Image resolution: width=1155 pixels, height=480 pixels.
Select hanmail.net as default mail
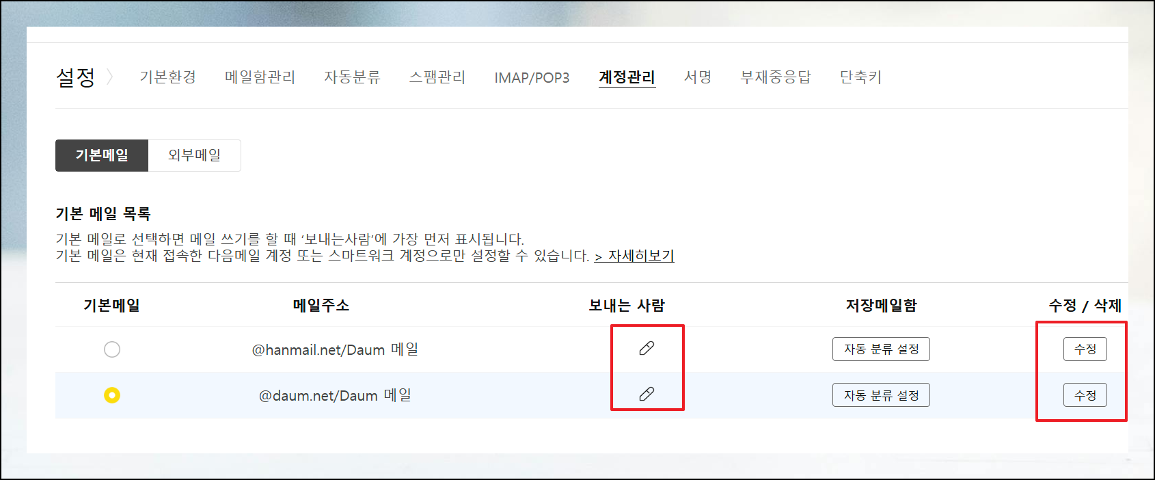(112, 349)
